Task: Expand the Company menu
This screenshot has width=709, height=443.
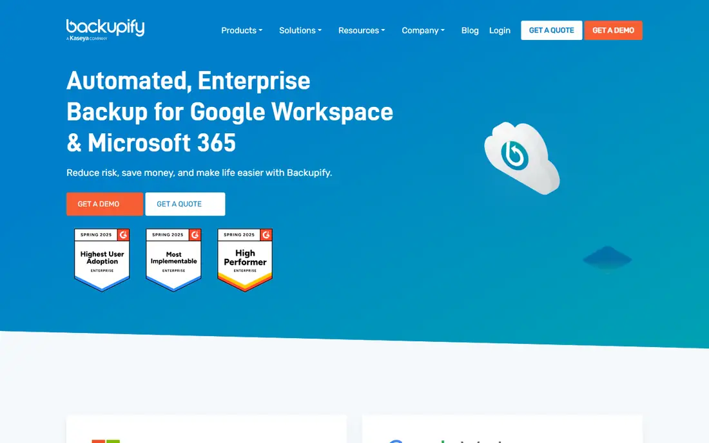Action: [423, 30]
